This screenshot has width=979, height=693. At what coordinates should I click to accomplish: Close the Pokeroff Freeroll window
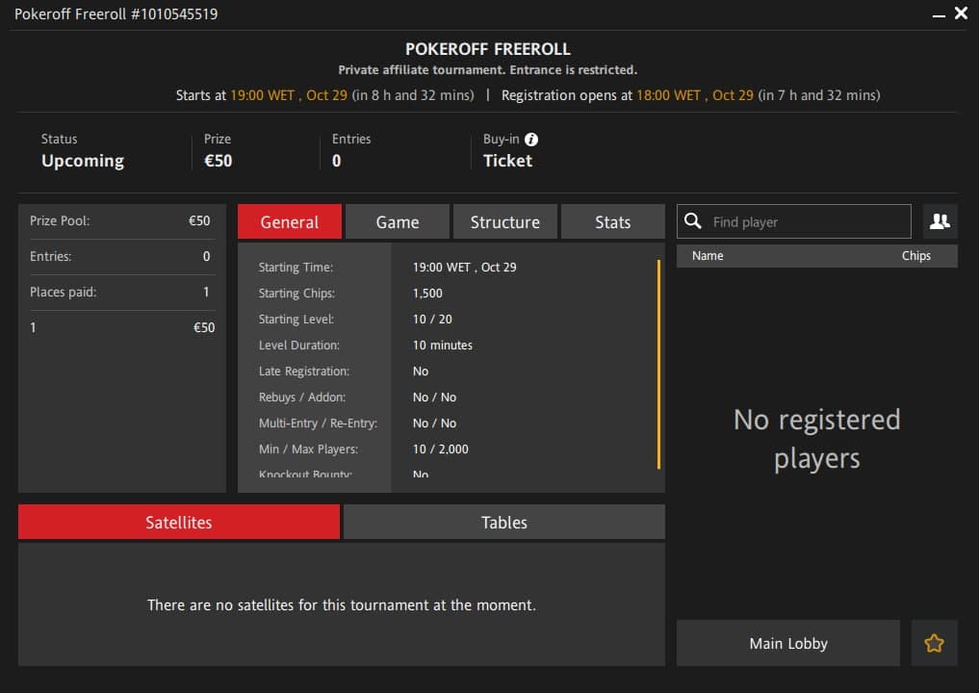961,13
